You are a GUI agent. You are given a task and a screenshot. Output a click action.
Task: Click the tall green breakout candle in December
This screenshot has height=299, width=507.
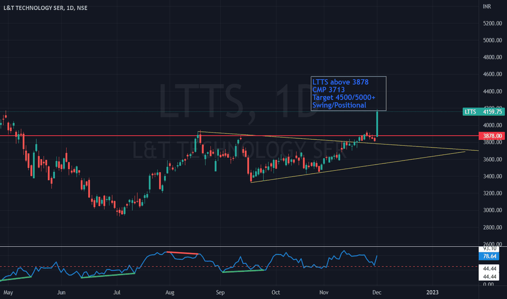pos(377,124)
